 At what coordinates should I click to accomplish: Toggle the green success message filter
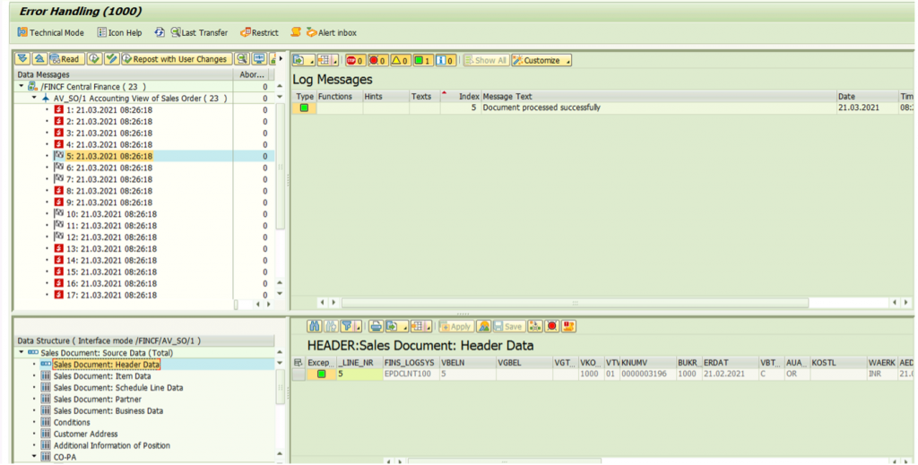click(423, 60)
